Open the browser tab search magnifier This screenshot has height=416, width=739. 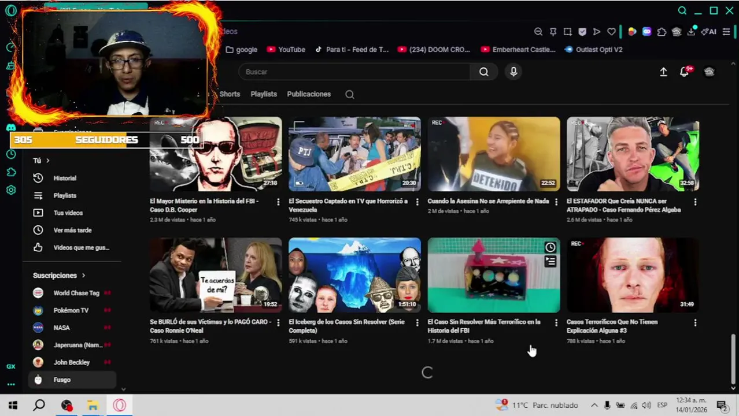tap(682, 10)
